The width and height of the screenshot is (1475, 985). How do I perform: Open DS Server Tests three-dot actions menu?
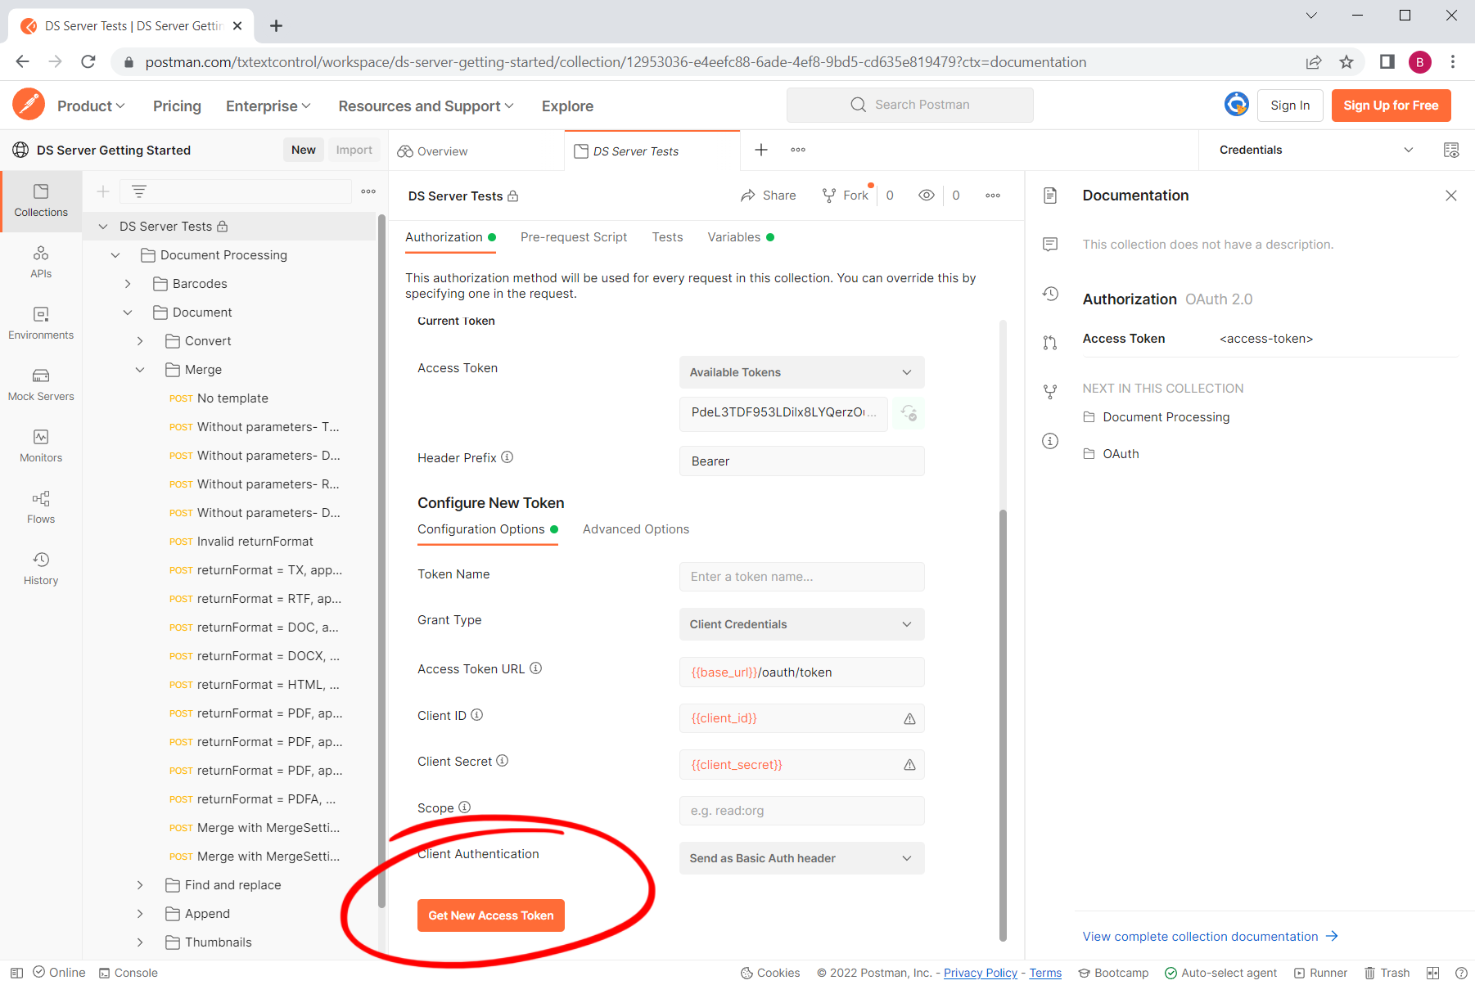coord(993,196)
